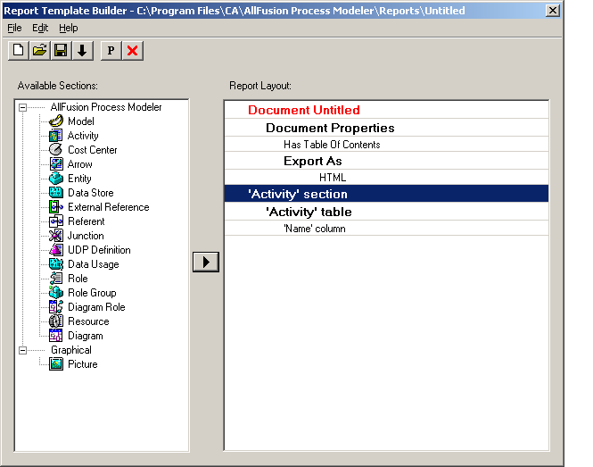This screenshot has height=467, width=593.
Task: Click the Entity icon
Action: (56, 179)
